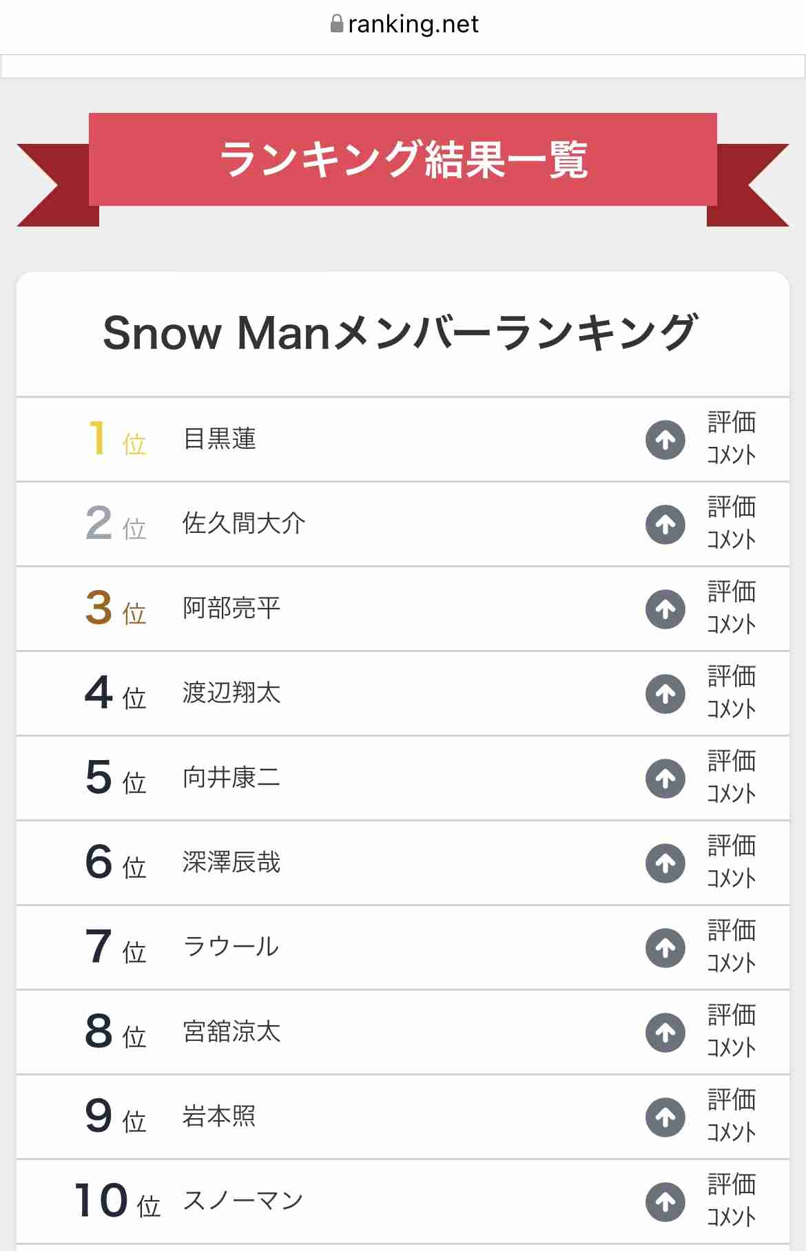Select the up-arrow icon for 岩本照
Image resolution: width=806 pixels, height=1251 pixels.
click(x=665, y=1117)
